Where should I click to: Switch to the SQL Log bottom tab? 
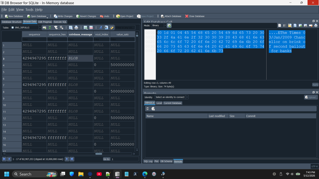pos(148,161)
